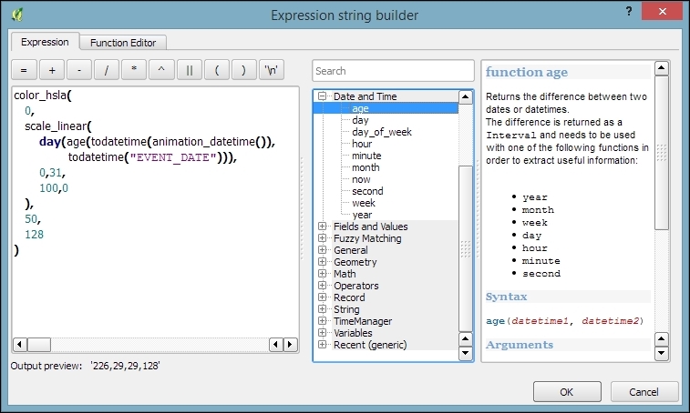Expand the Fuzzy Matching group
The image size is (690, 413).
pyautogui.click(x=323, y=237)
